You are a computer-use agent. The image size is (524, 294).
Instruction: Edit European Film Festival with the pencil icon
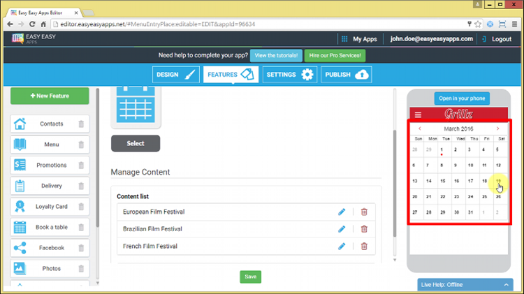click(342, 212)
